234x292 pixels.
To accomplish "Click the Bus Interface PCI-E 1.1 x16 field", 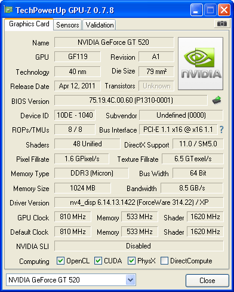I will point(178,130).
